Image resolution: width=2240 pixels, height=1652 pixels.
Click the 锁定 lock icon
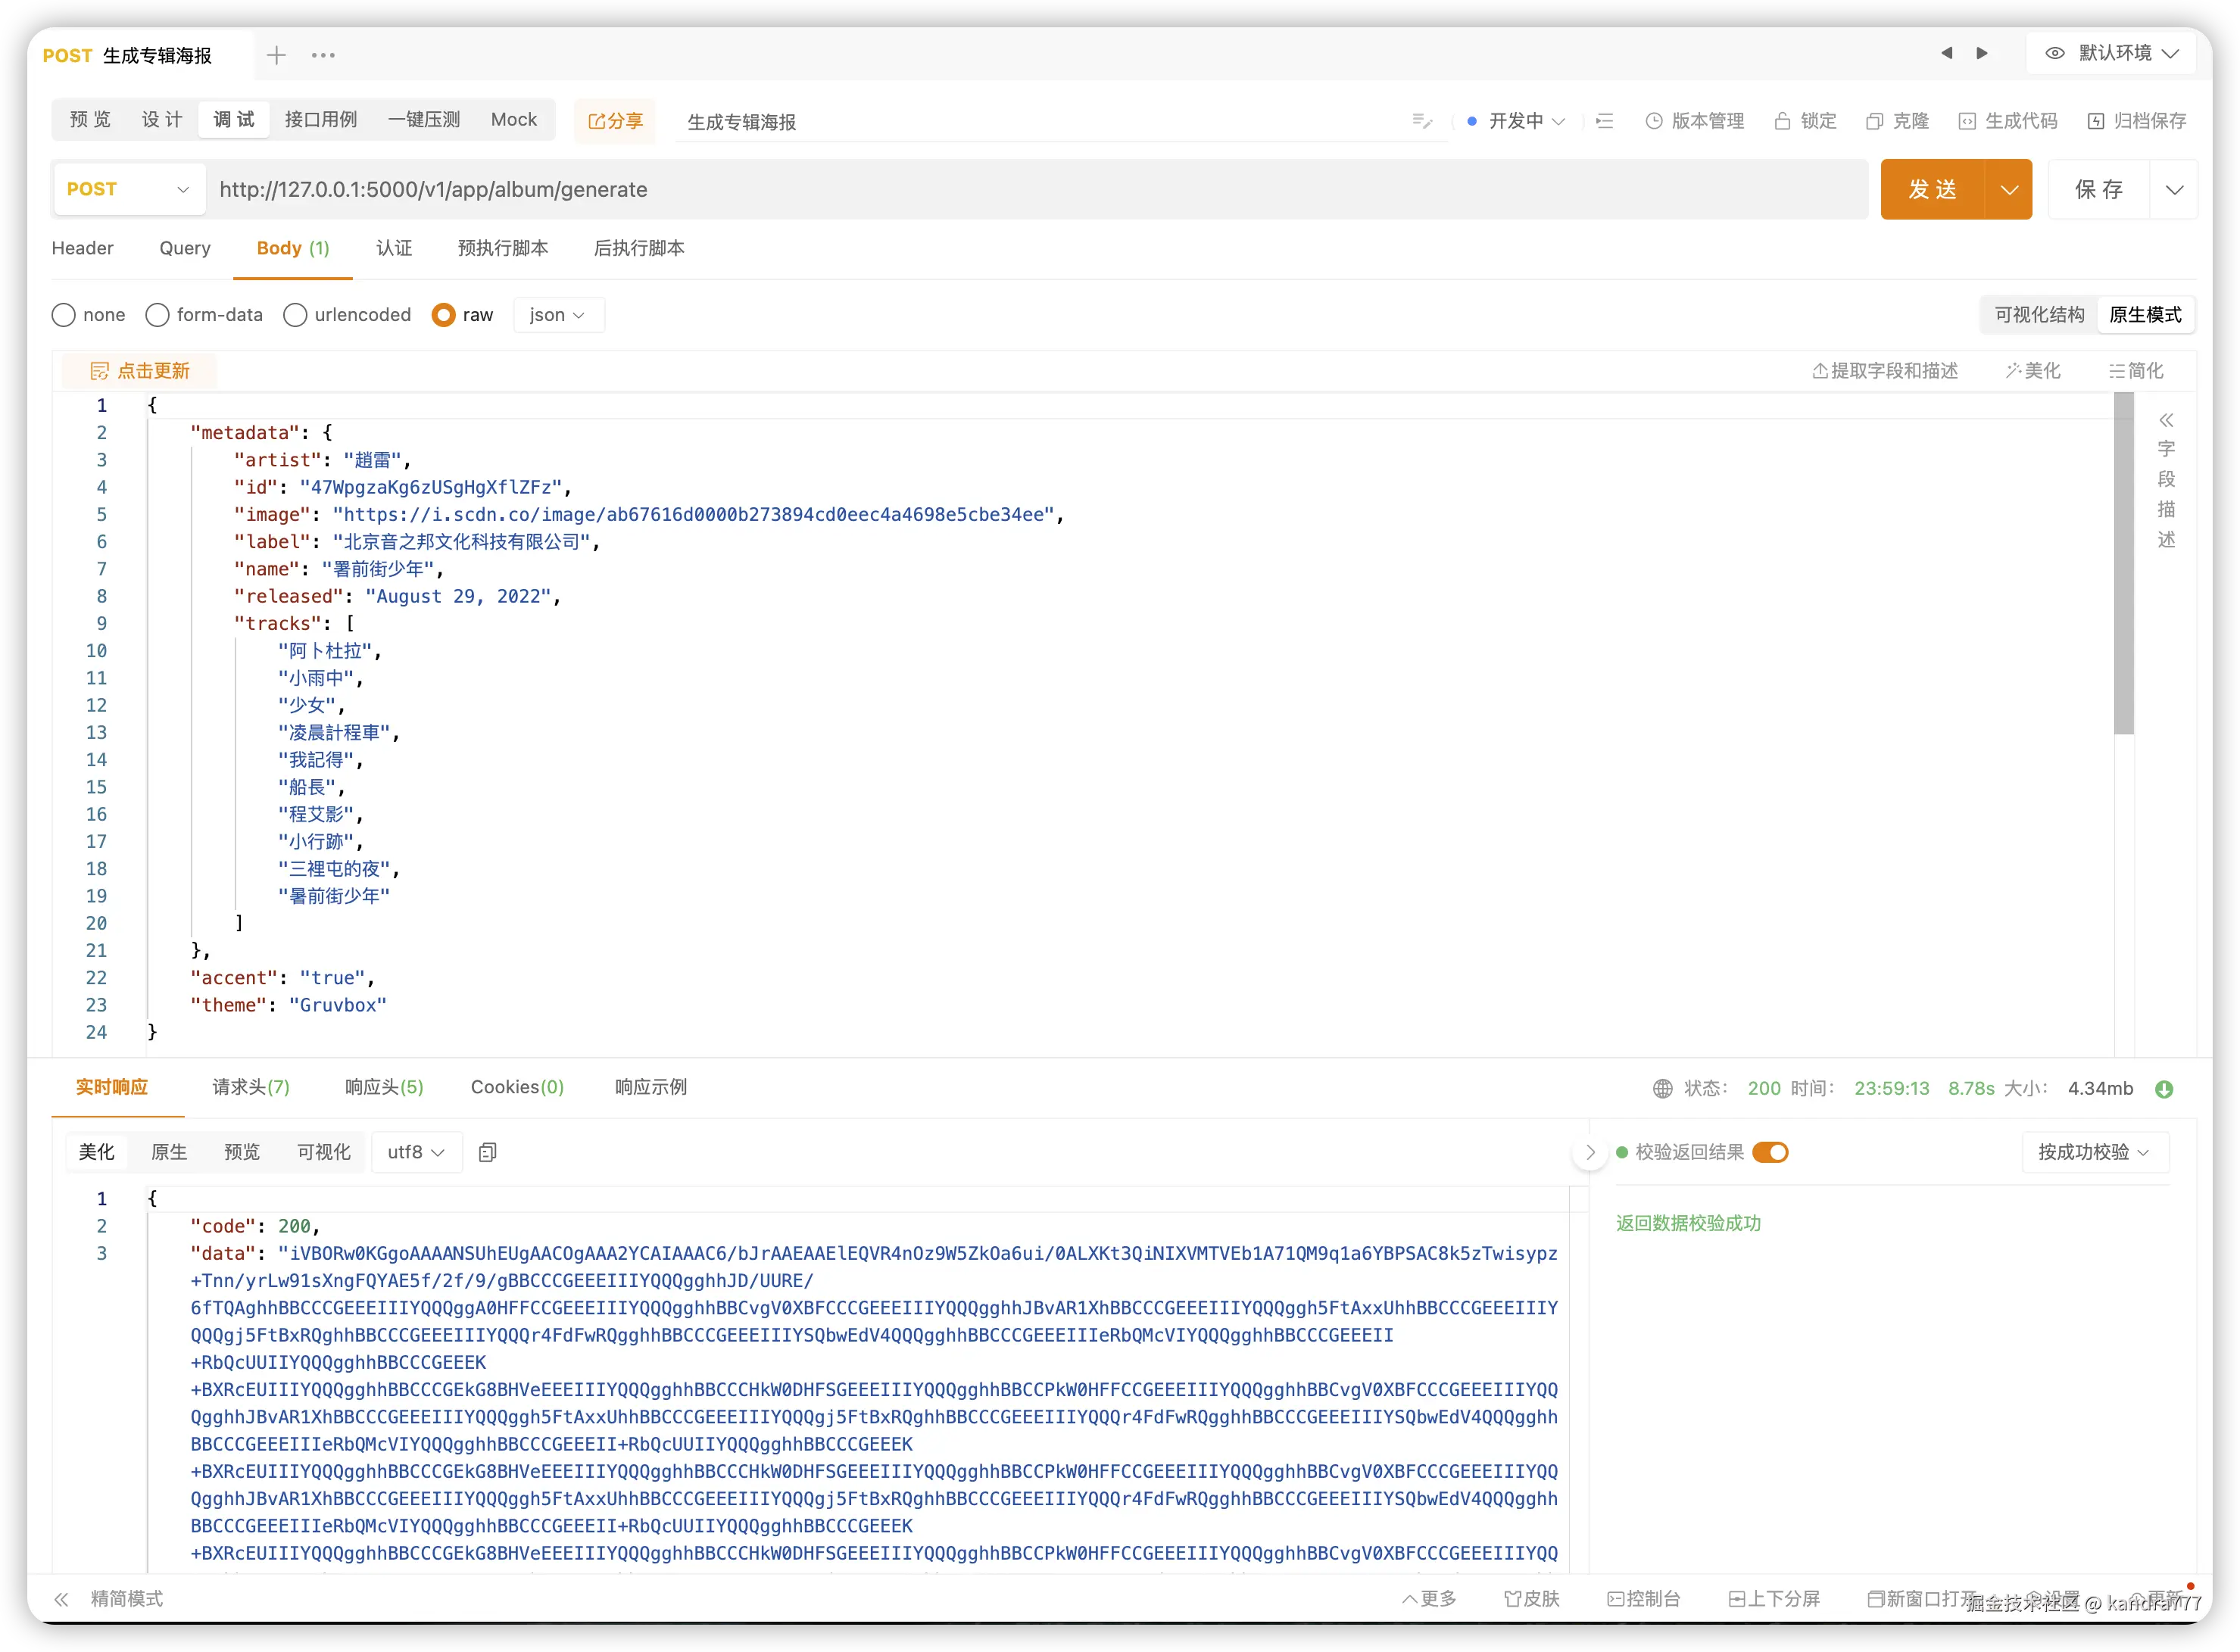pos(1782,121)
